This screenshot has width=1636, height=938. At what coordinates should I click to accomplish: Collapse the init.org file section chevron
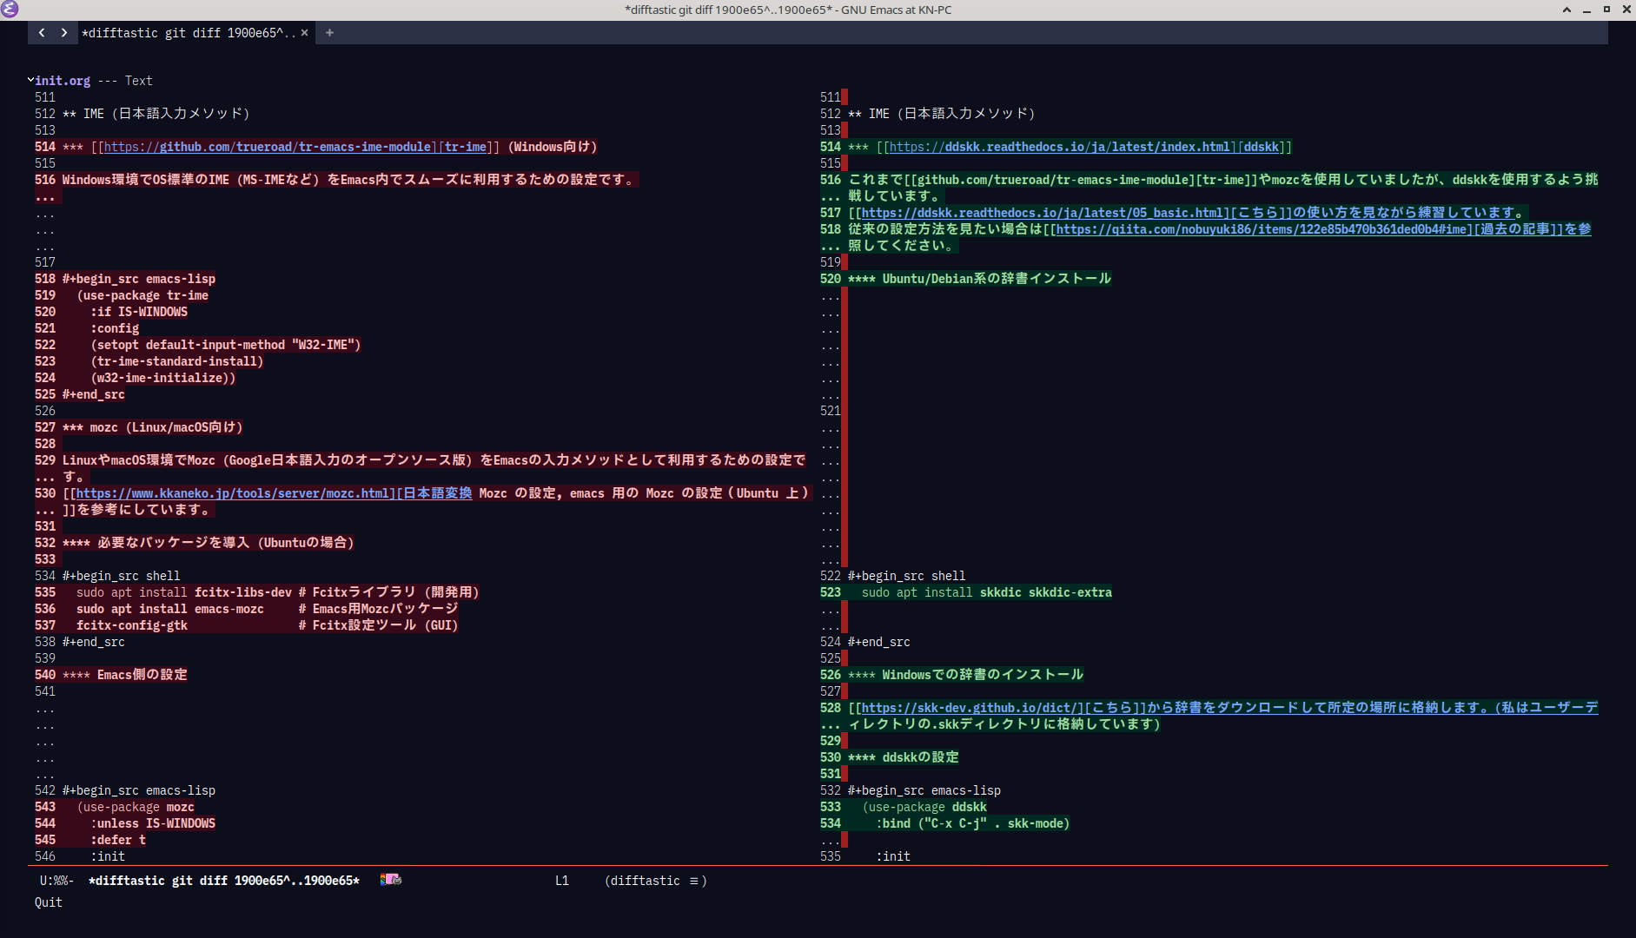[30, 80]
